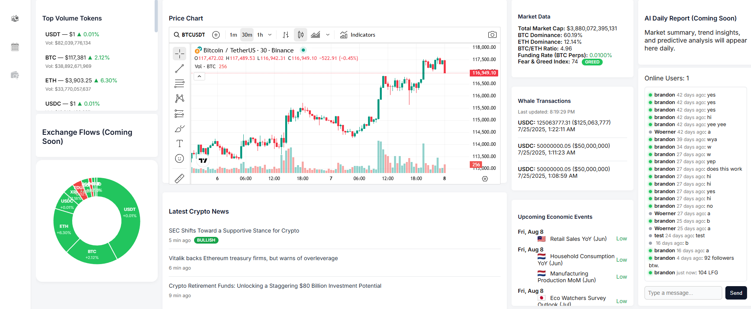Open the dashboard icon in left sidebar
This screenshot has height=309, width=751.
coord(15,19)
